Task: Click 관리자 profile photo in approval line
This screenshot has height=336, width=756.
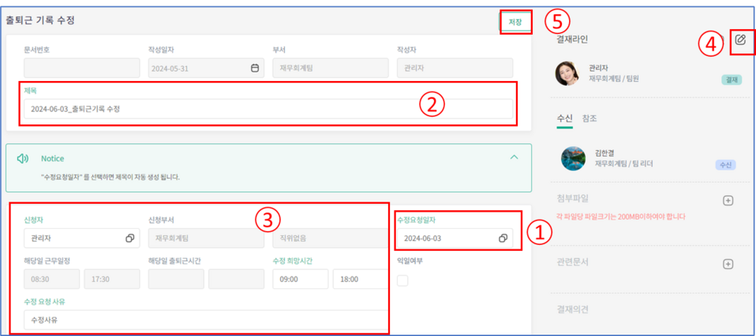Action: tap(568, 74)
